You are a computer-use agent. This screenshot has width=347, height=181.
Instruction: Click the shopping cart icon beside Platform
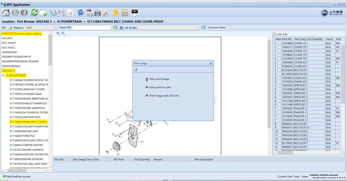point(4,28)
